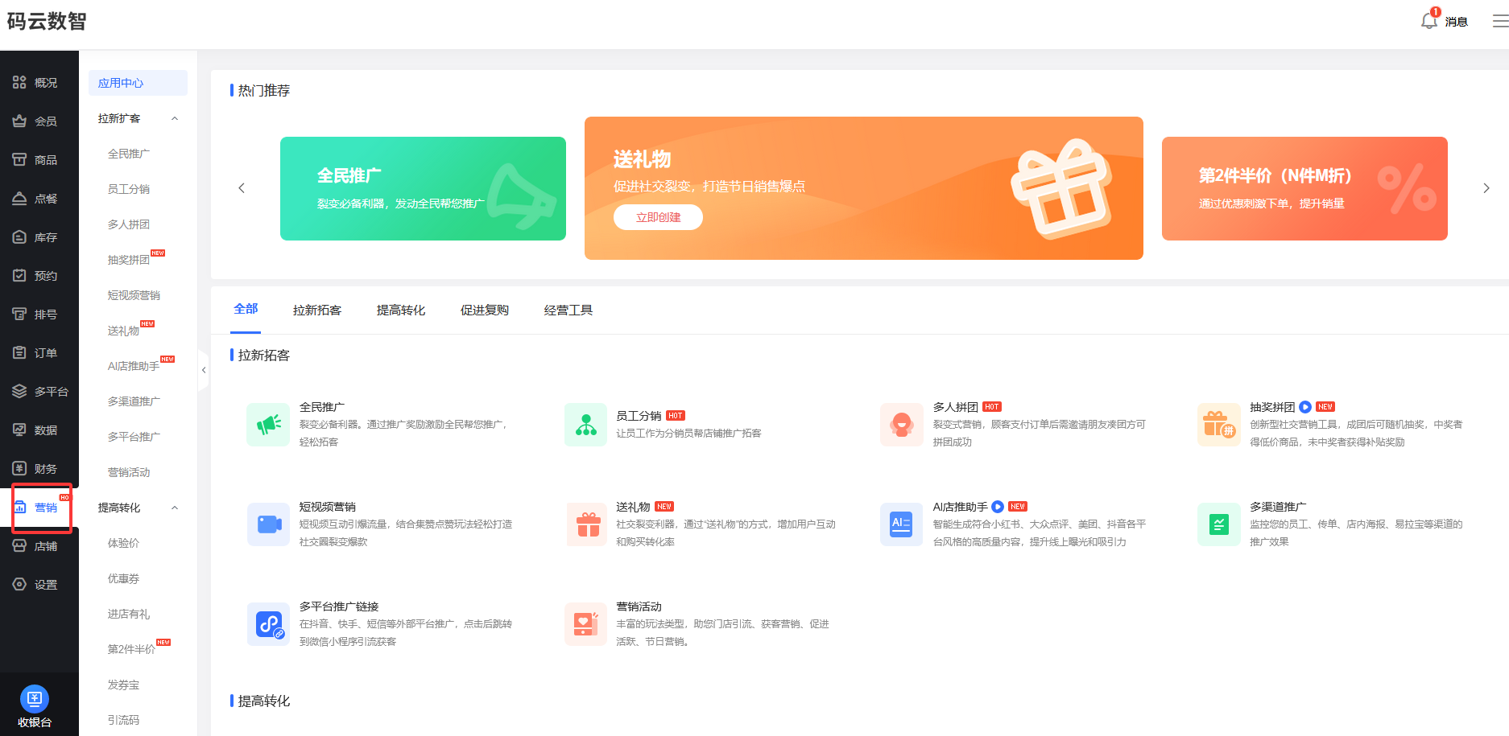Open the 多平台推广链接 link icon

(x=268, y=624)
